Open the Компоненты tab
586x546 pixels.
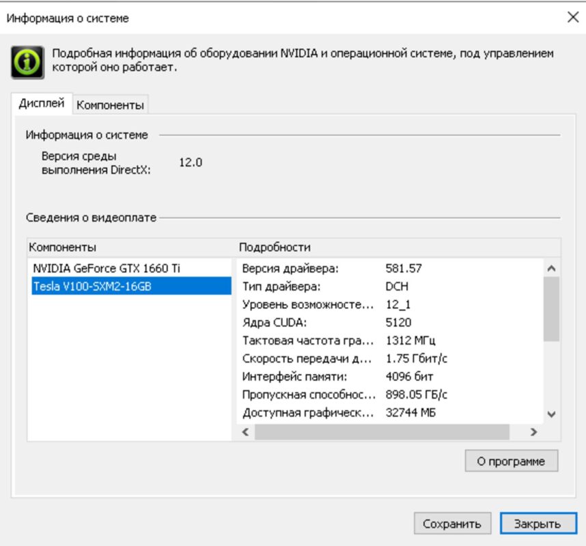(x=110, y=105)
